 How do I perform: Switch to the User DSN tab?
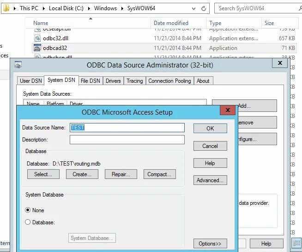[x=31, y=80]
